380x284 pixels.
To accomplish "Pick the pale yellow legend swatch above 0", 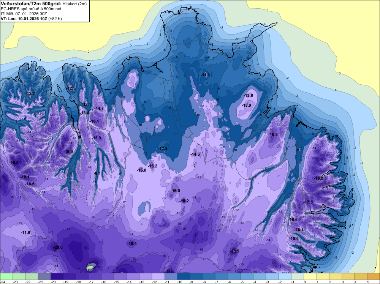I will coord(310,276).
